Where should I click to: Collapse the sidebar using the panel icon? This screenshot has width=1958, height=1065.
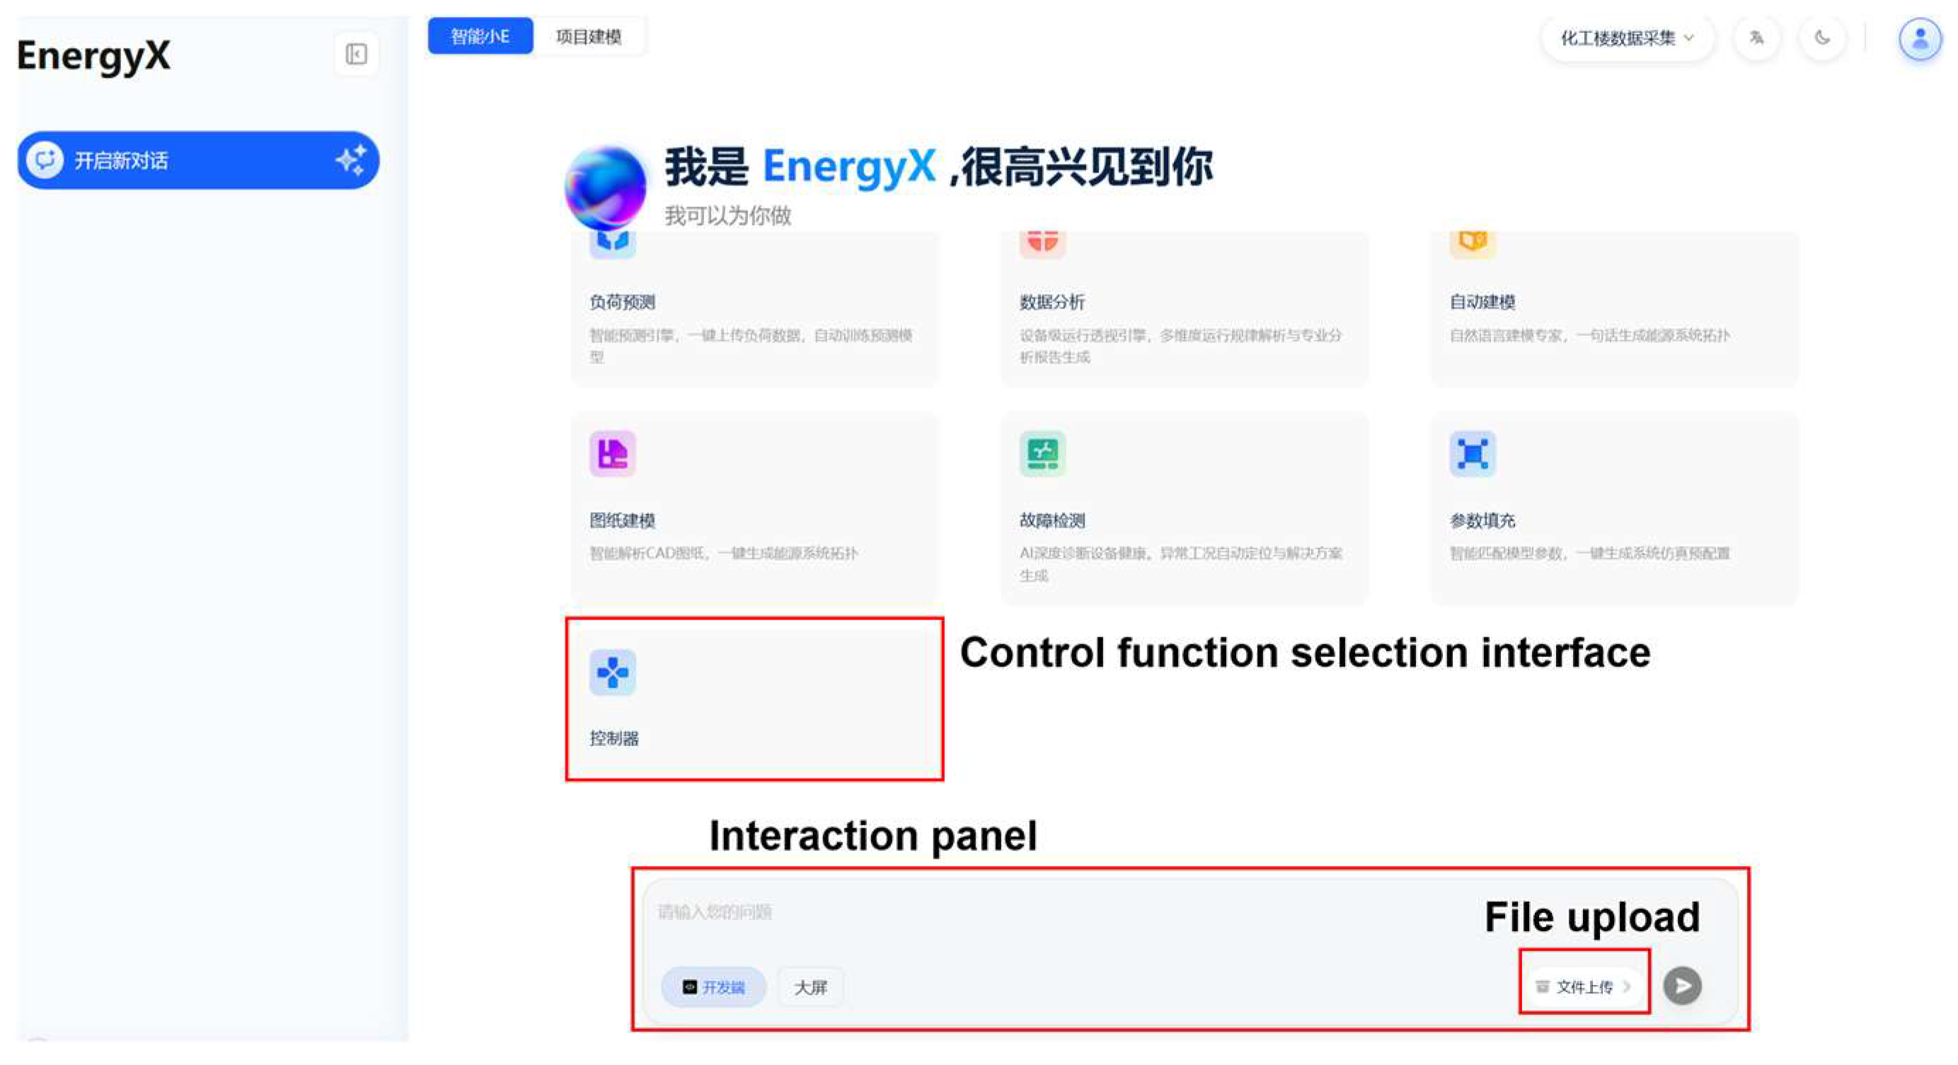pos(356,54)
